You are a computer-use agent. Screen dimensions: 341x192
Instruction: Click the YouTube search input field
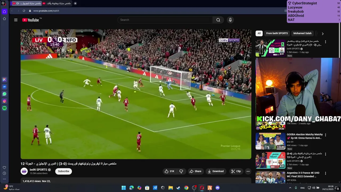tap(165, 20)
